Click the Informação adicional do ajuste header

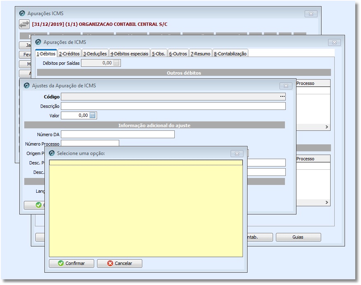[x=155, y=125]
